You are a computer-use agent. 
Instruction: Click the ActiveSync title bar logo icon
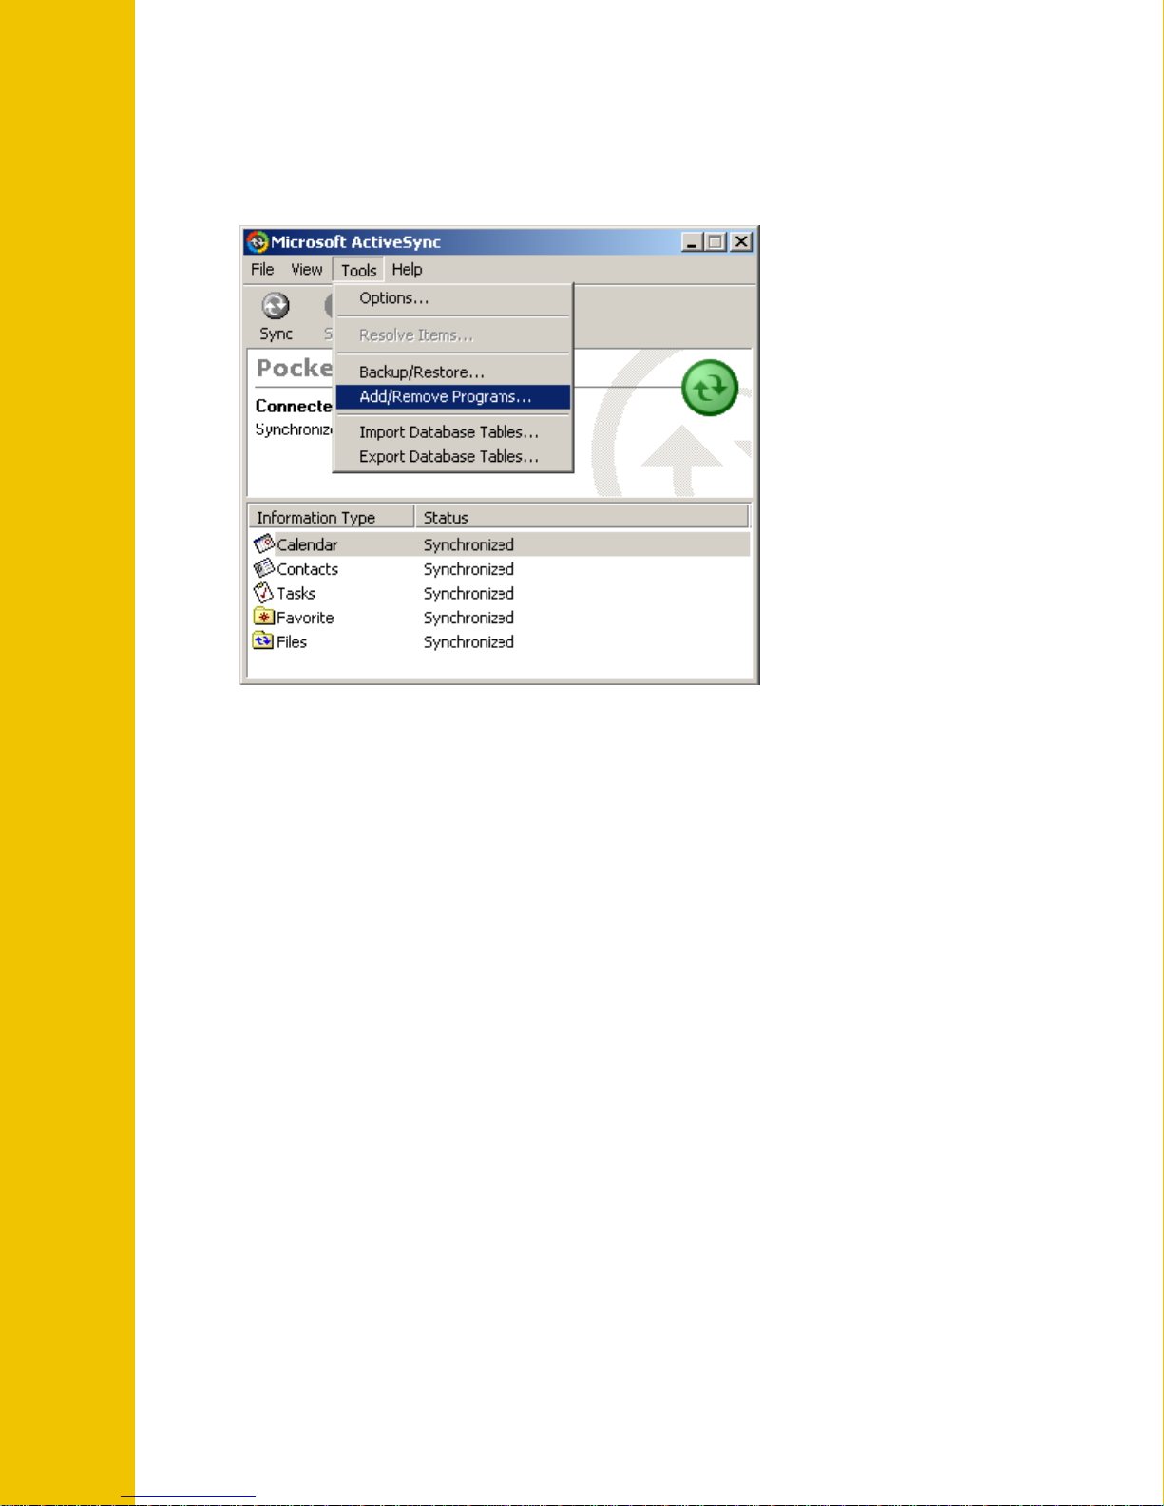pyautogui.click(x=258, y=242)
